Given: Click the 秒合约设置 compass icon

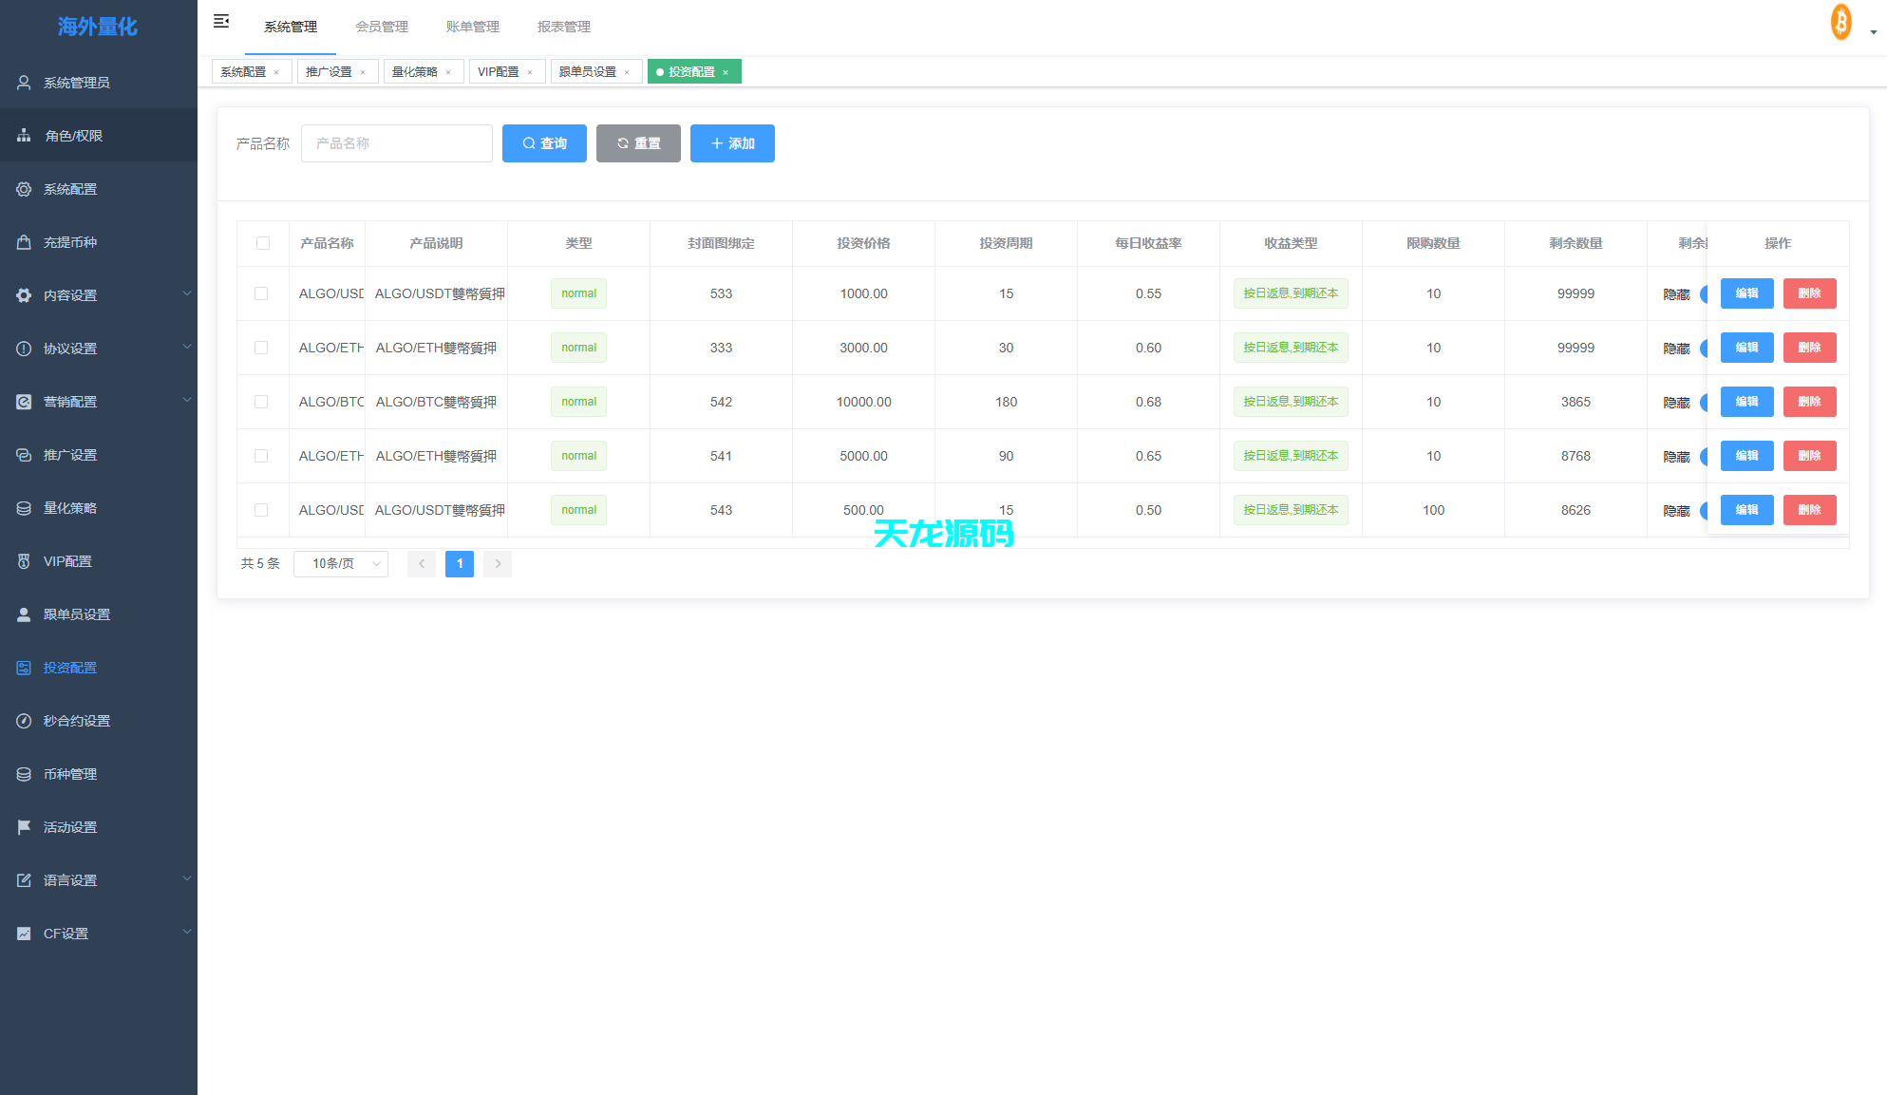Looking at the screenshot, I should click(24, 721).
